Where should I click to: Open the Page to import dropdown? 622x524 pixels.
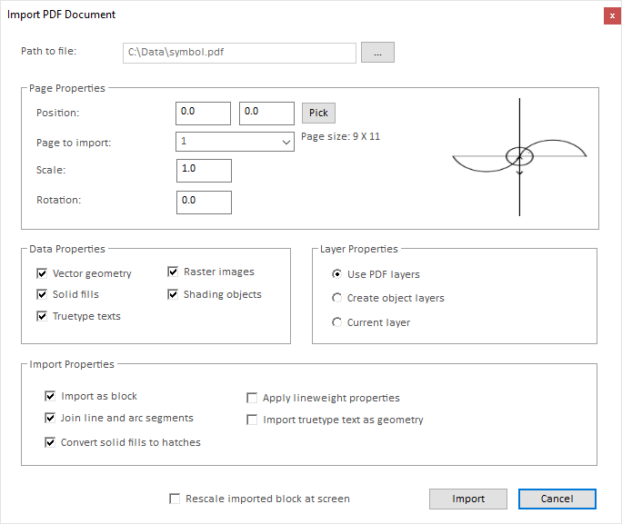coord(234,142)
